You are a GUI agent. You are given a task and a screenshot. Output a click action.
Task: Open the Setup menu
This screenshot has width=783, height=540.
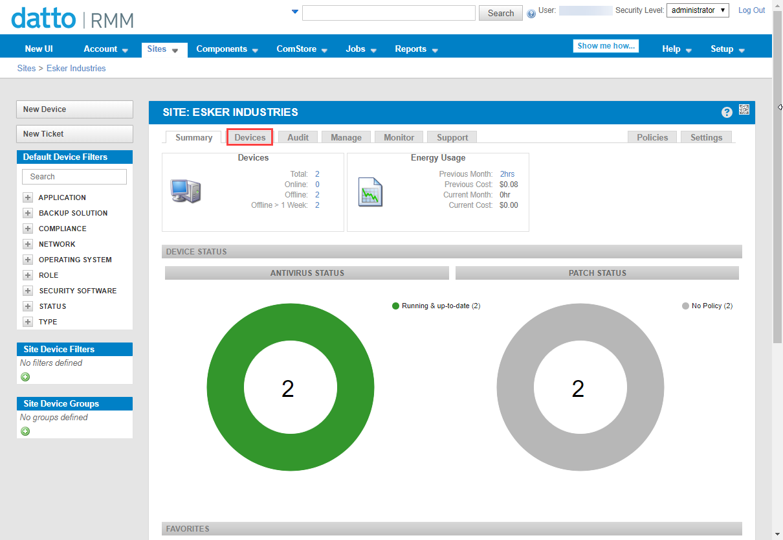tap(727, 49)
